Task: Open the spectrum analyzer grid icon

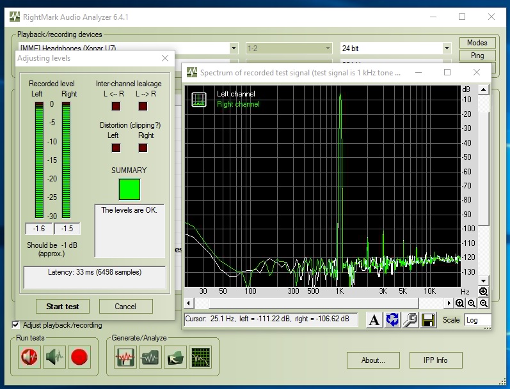Action: tap(200, 357)
